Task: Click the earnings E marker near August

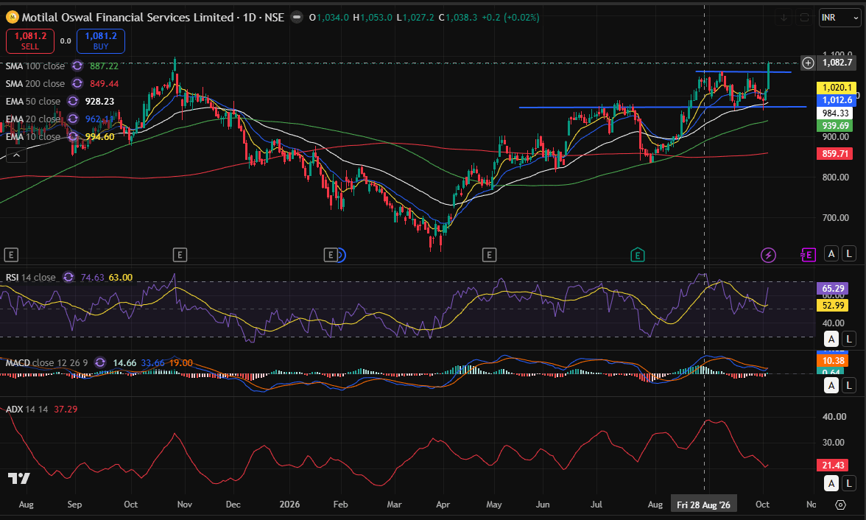Action: point(11,255)
